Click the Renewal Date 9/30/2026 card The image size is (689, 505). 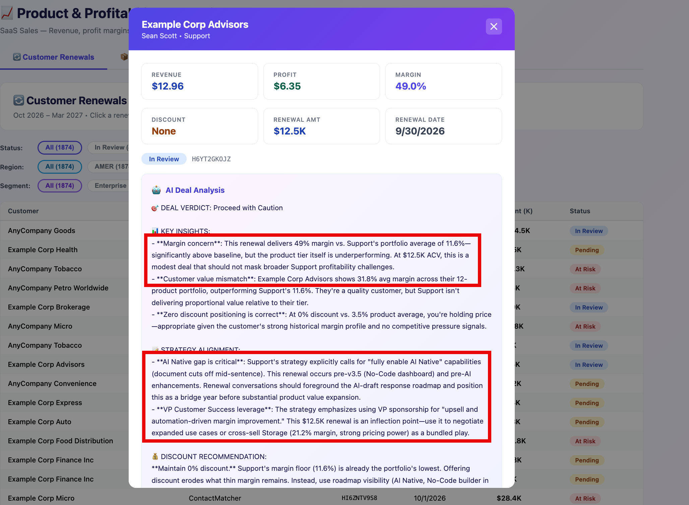444,126
